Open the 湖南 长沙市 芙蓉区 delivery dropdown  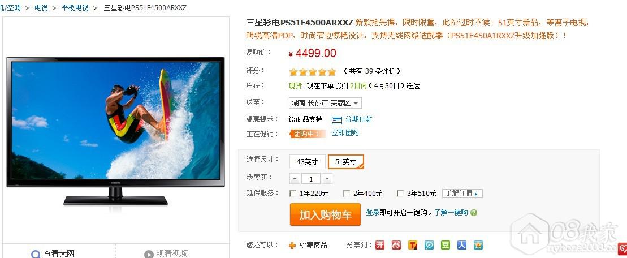[325, 103]
